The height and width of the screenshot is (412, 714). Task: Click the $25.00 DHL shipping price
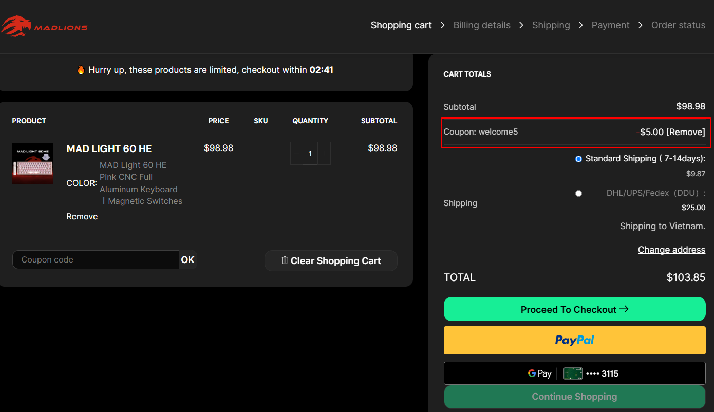click(693, 208)
